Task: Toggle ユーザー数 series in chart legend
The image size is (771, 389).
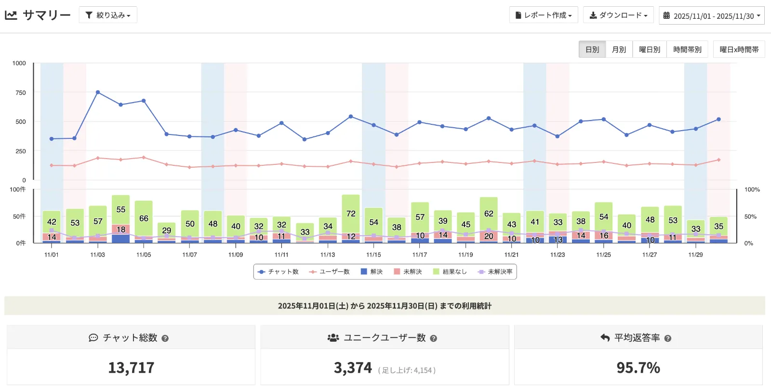Action: click(x=330, y=272)
